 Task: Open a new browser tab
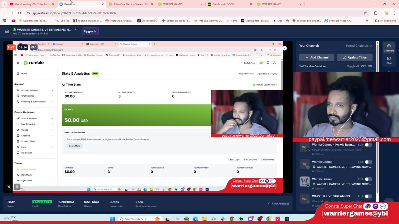pyautogui.click(x=308, y=4)
